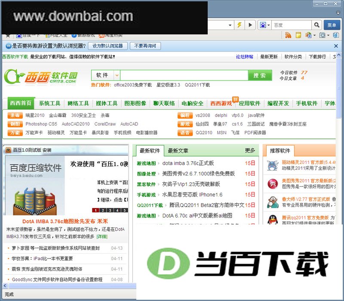Click the 驱动精灵 blue mascot icon
Viewport: 344px width, 301px height.
tap(273, 165)
